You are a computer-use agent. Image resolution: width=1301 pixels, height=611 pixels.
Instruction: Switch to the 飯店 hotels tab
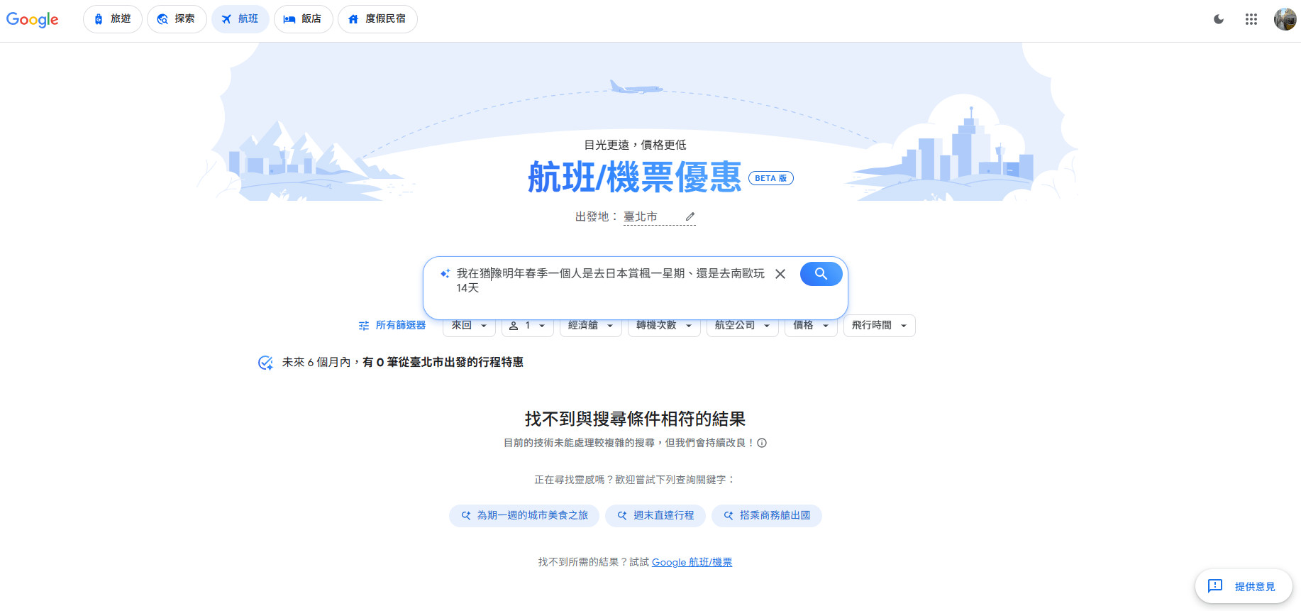coord(303,19)
